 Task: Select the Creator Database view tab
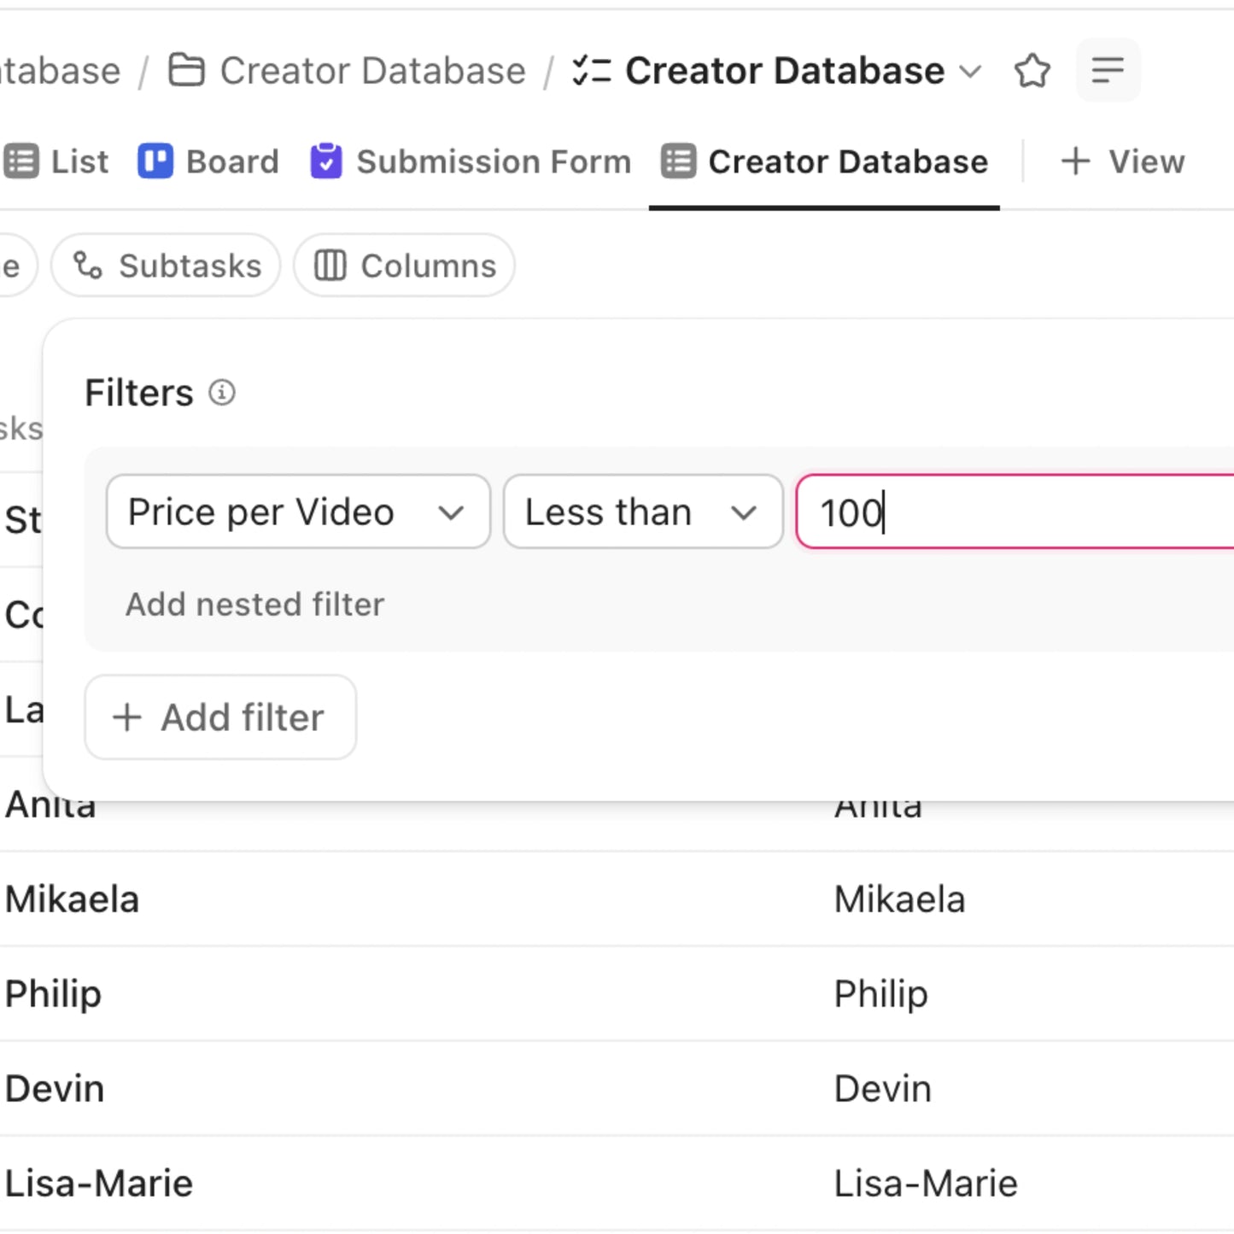(825, 161)
